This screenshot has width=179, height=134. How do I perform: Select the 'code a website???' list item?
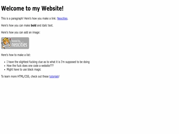(x=30, y=66)
